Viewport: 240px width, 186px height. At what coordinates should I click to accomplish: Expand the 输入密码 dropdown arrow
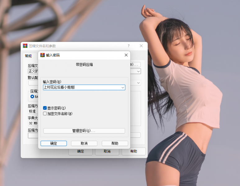tap(123, 88)
